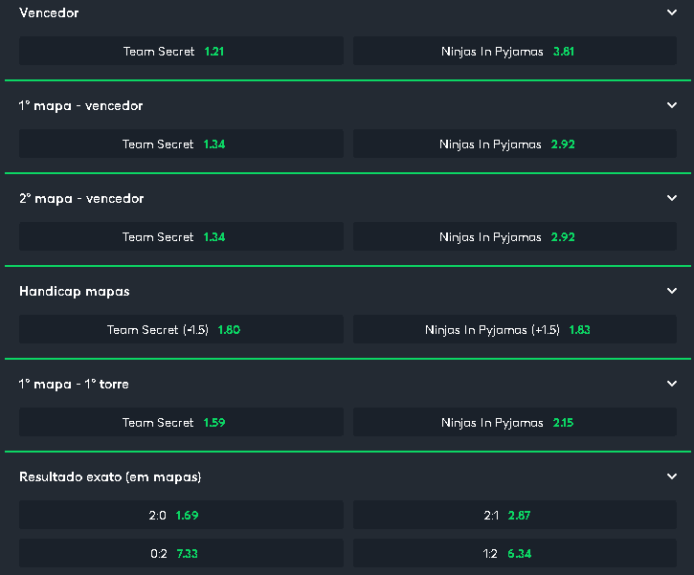Select Ninjas In Pyjamas 2.92 for 2° mapa vencedor

tap(515, 236)
